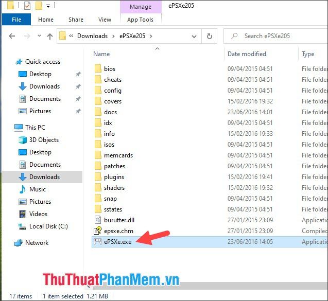This screenshot has width=328, height=301.
Task: Expand the chevron after ePSXe205 breadcrumb
Action: pos(151,36)
